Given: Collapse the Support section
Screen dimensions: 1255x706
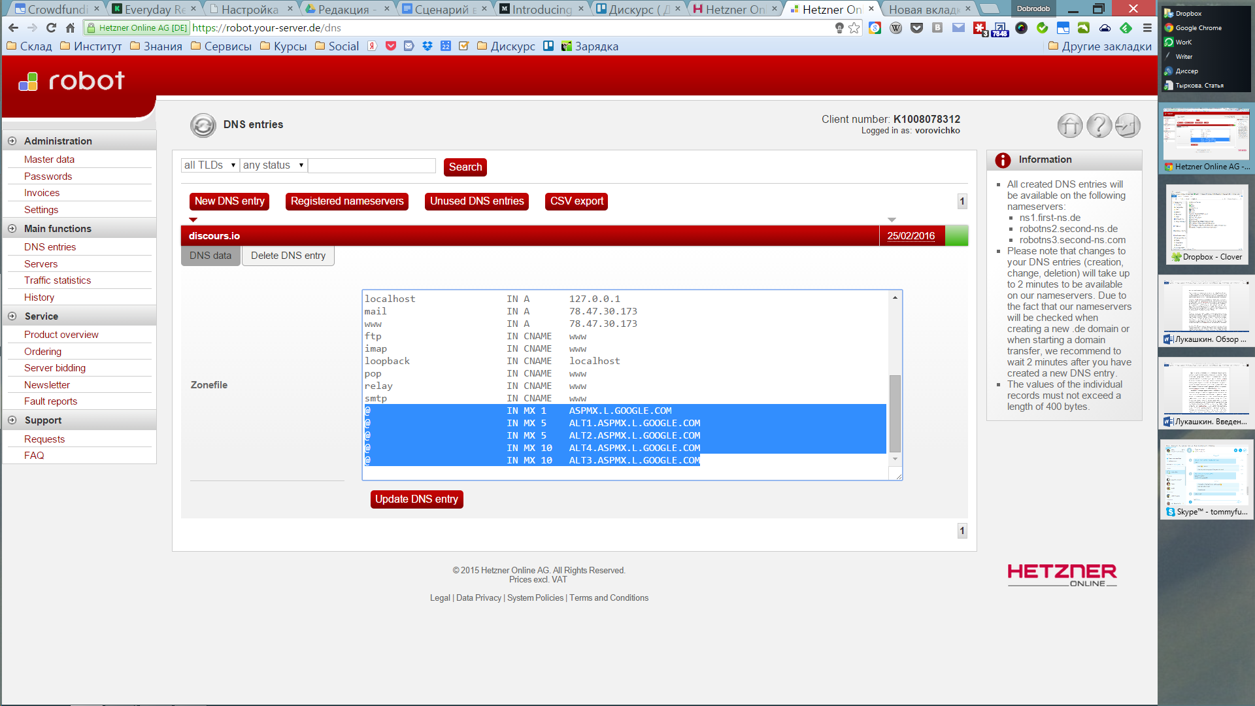Looking at the screenshot, I should [12, 420].
